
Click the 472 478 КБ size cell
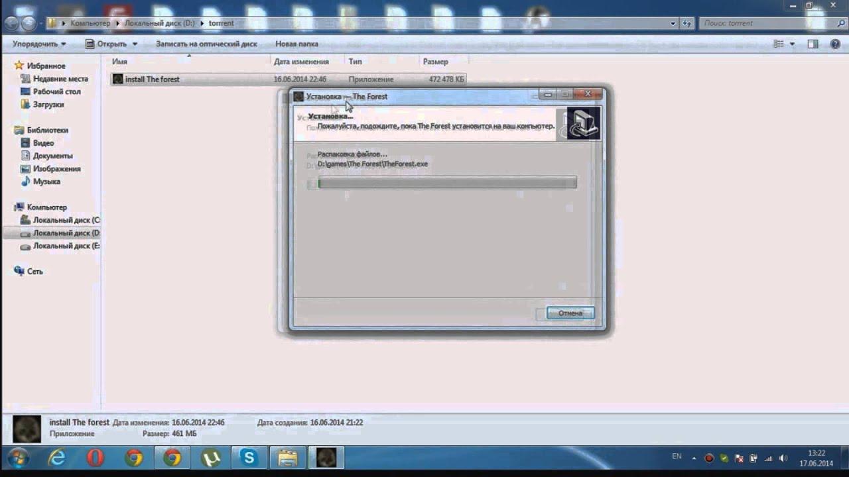pos(447,79)
